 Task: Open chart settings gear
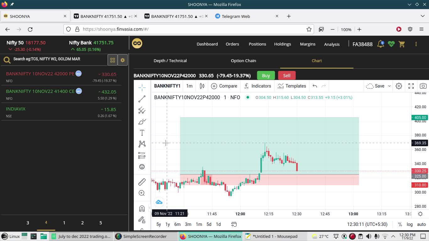click(x=399, y=86)
